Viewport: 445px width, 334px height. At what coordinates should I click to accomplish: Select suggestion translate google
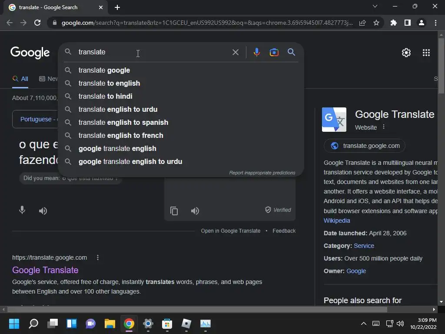point(181,70)
